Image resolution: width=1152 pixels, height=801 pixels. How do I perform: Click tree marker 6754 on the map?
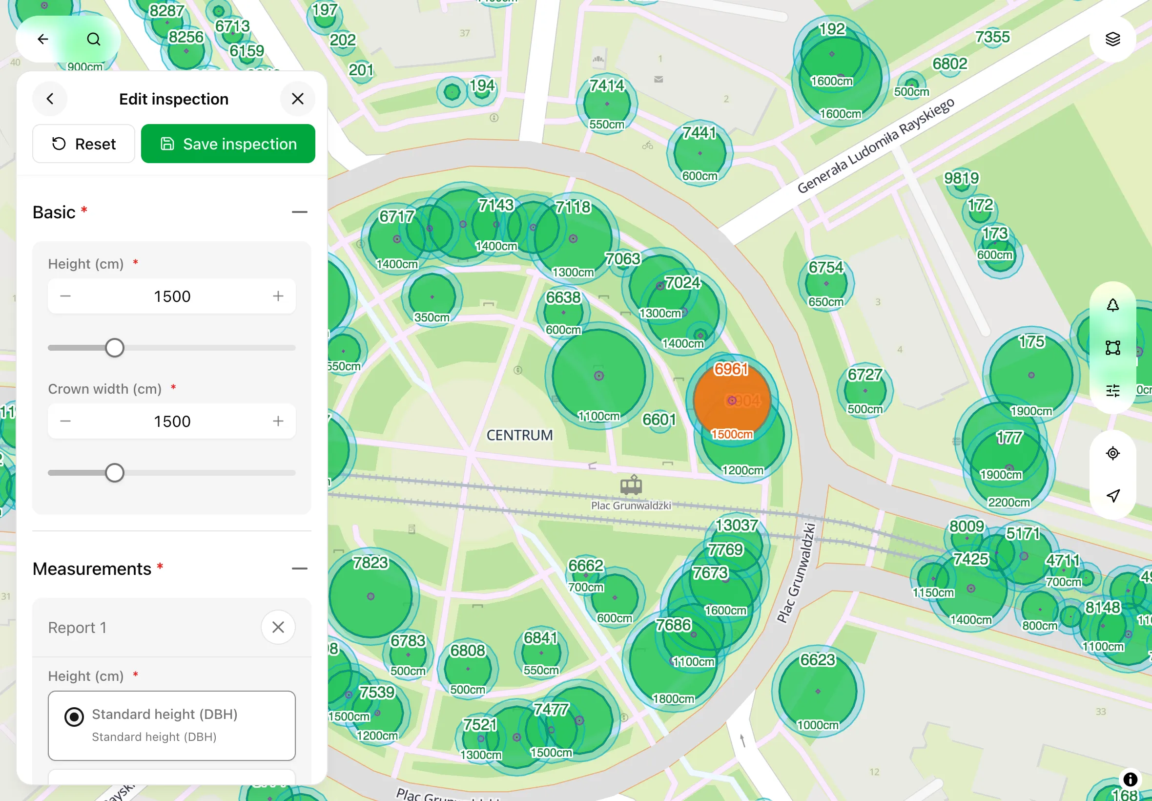coord(826,284)
